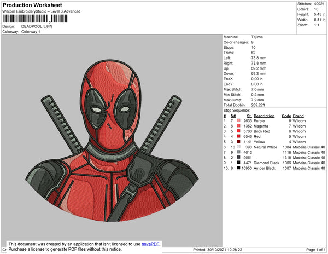Click the Deadpool embroidery design preview

coord(112,141)
